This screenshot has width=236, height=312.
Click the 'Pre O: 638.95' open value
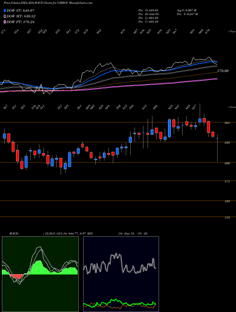[148, 10]
